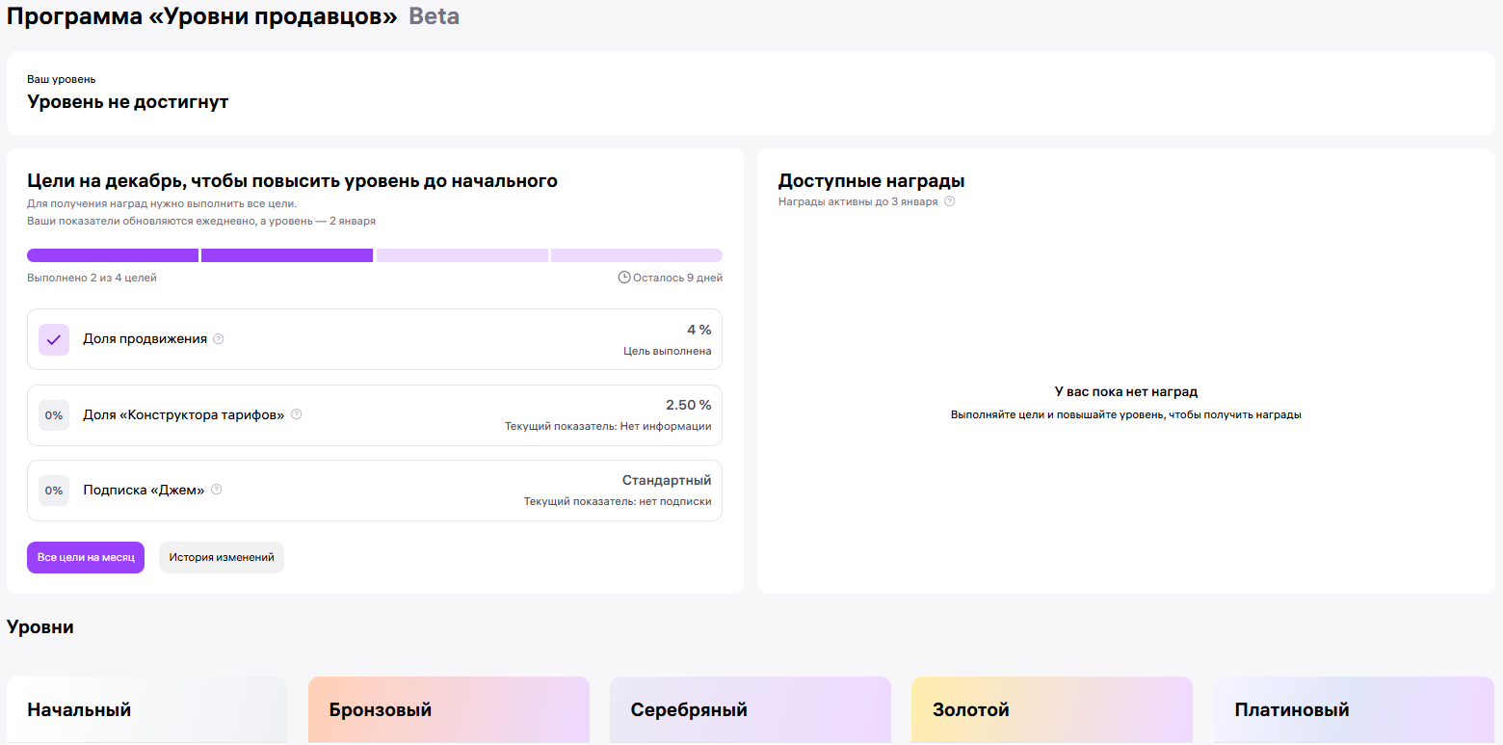Click the 0% badge for Подписка «Джем»
The width and height of the screenshot is (1503, 745).
click(54, 491)
